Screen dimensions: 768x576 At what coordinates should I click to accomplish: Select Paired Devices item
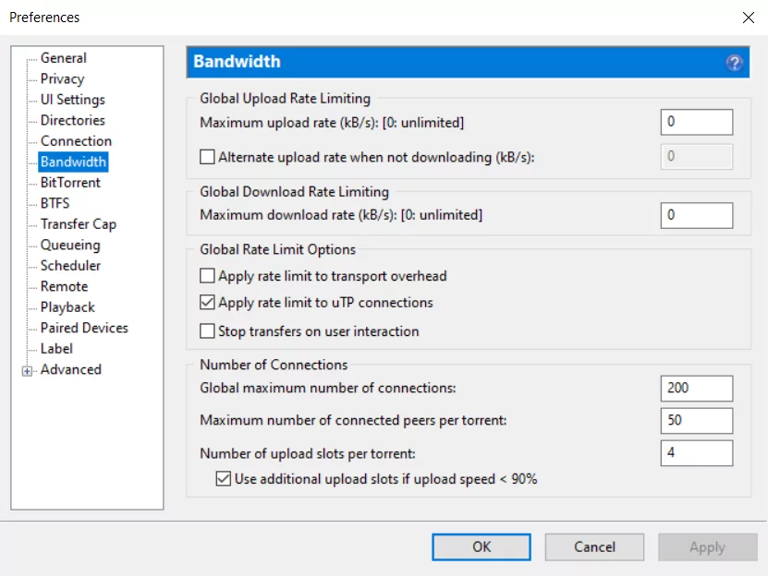click(x=84, y=328)
